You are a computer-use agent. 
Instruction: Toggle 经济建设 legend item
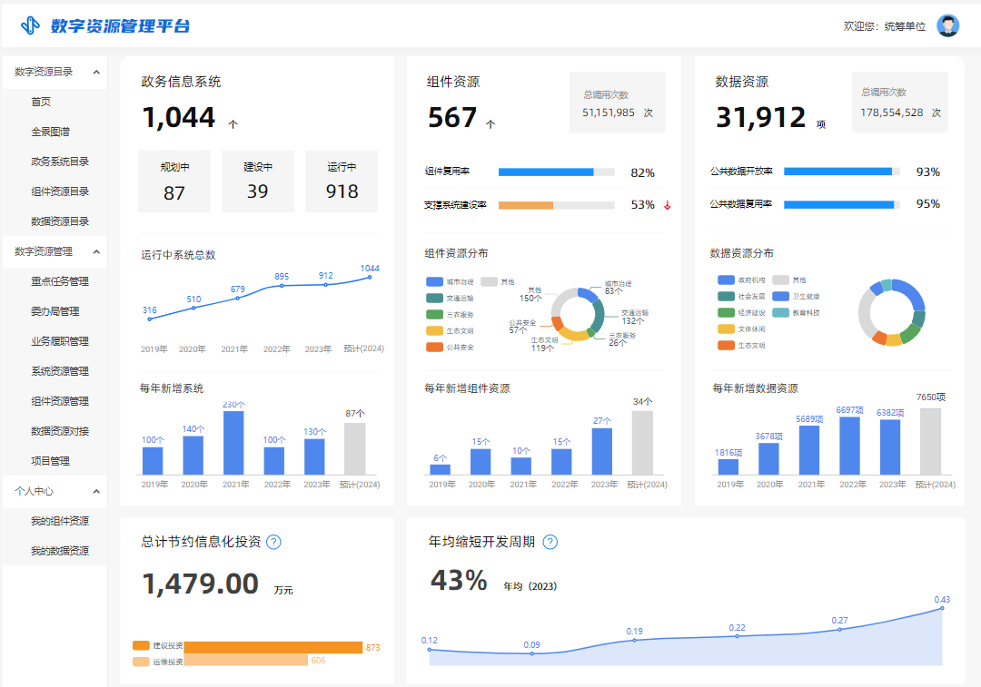pyautogui.click(x=741, y=312)
